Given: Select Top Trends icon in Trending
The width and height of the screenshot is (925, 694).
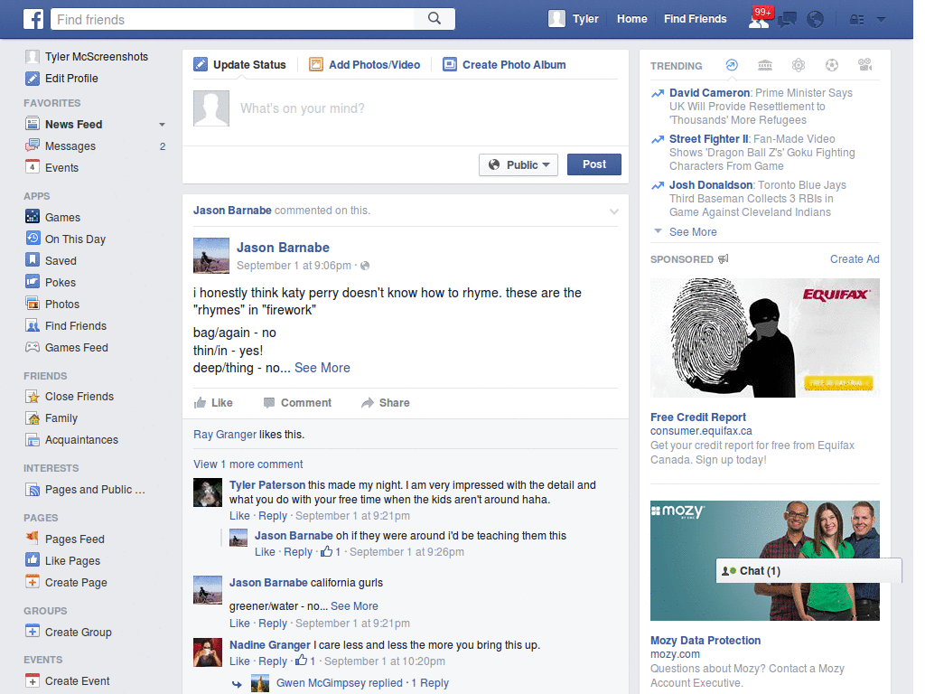Looking at the screenshot, I should pyautogui.click(x=732, y=65).
